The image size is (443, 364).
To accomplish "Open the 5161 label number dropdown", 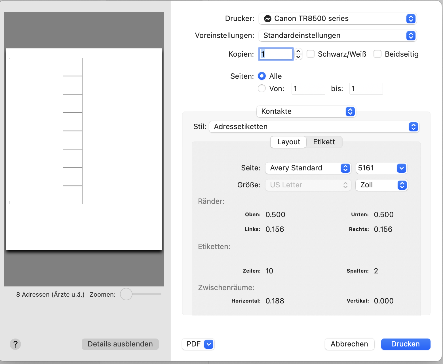I will 381,168.
